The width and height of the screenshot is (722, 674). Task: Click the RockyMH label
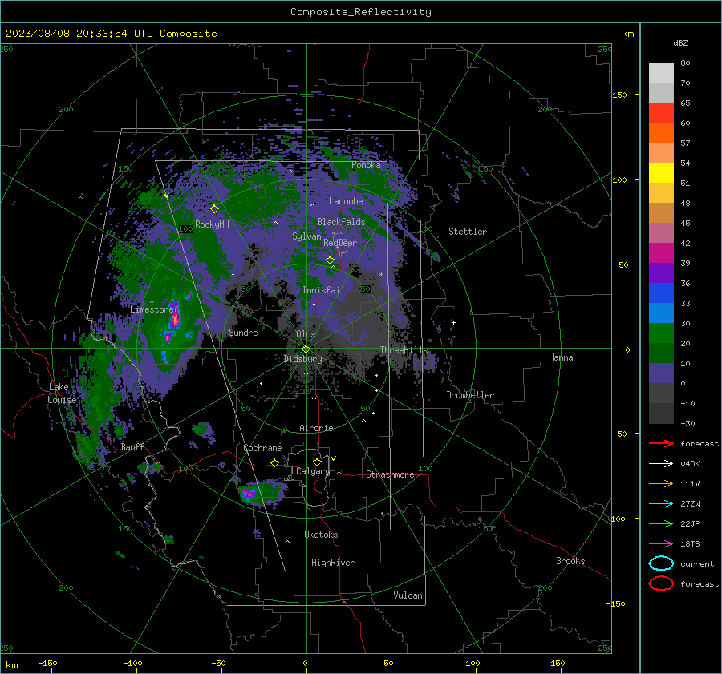pos(212,224)
